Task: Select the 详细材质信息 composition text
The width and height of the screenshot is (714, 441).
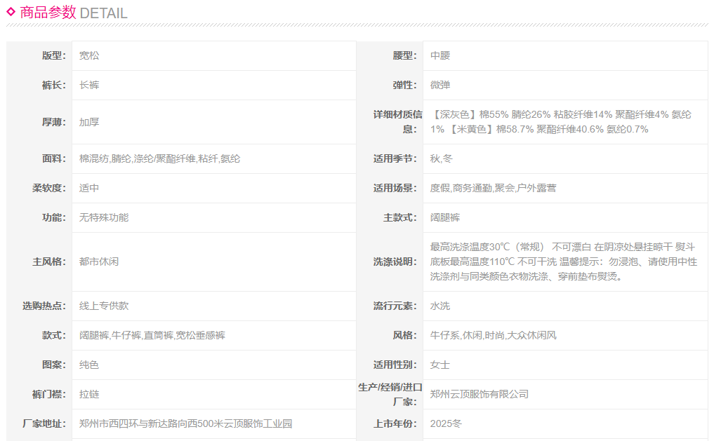Action: pyautogui.click(x=560, y=122)
